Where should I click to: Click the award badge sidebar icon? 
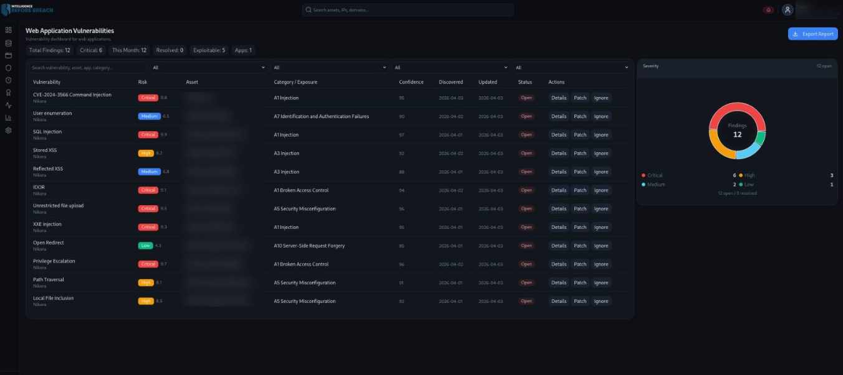[x=9, y=93]
